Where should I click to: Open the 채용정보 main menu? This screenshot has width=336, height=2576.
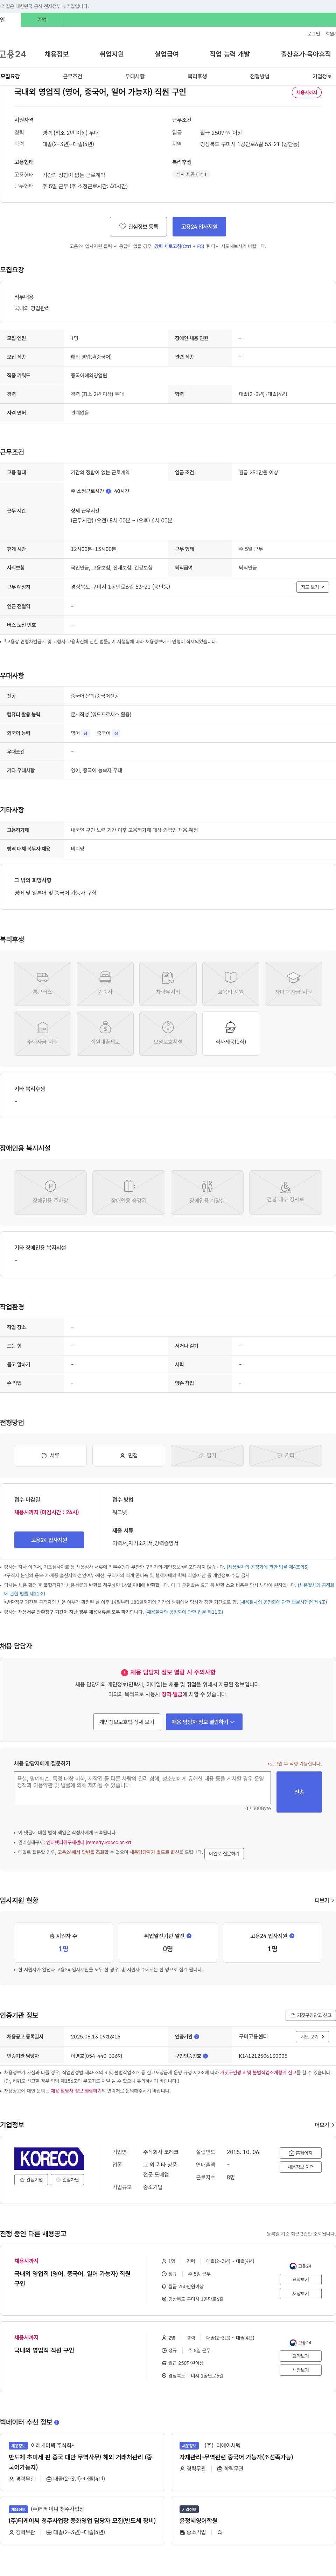(57, 54)
